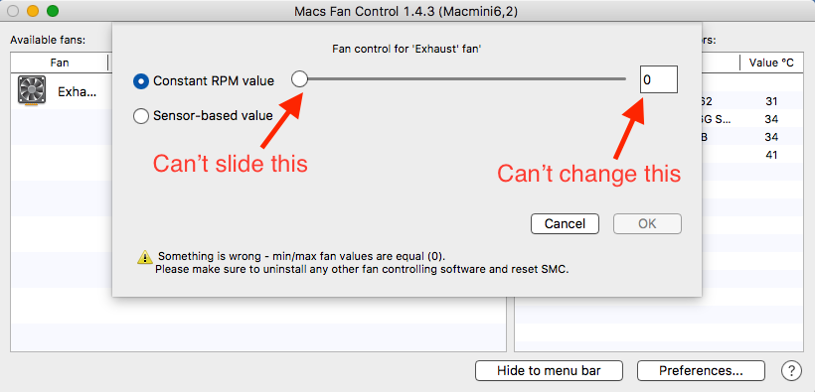
Task: Click the green zoom window button
Action: 52,11
